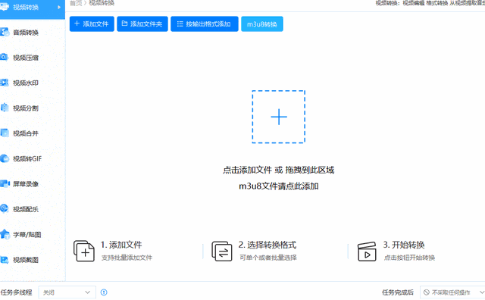Open the 视频合并 sidebar icon
Image resolution: width=485 pixels, height=300 pixels.
click(x=5, y=133)
